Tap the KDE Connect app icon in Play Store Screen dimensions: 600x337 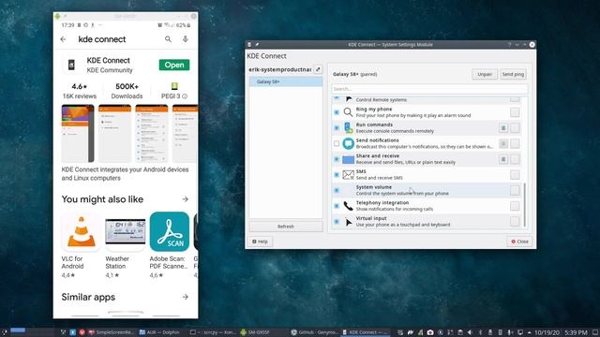click(x=71, y=65)
